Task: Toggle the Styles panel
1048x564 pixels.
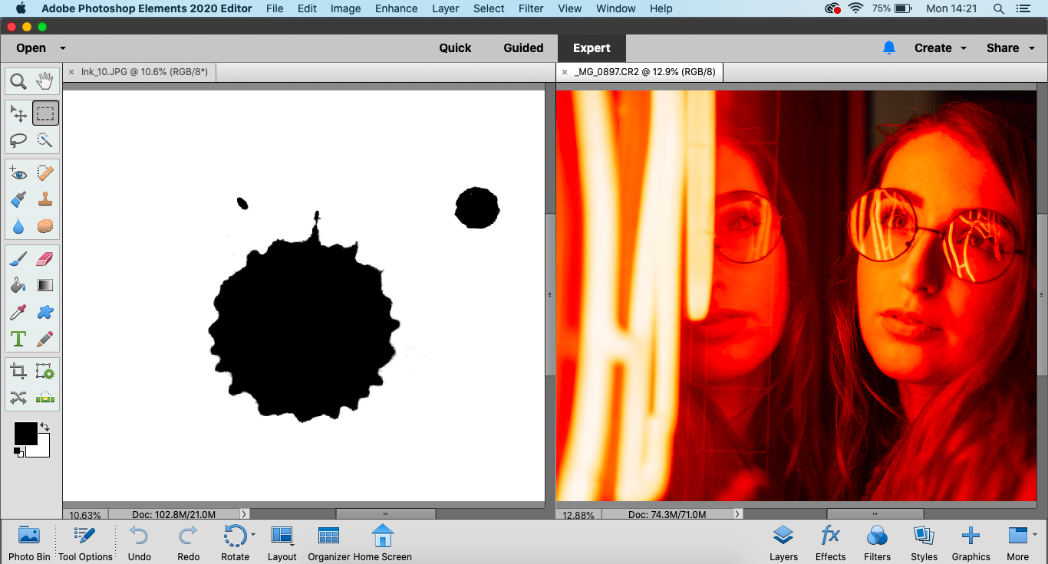Action: coord(924,543)
